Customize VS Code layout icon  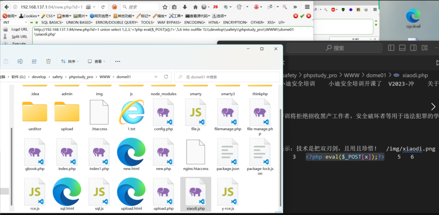(424, 48)
